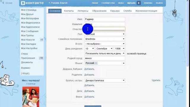Screen dimensions: 190x107
Task: Open the сообщества header menu
Action: point(108,3)
